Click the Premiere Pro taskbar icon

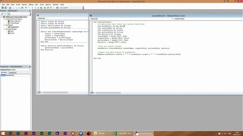pos(26,133)
